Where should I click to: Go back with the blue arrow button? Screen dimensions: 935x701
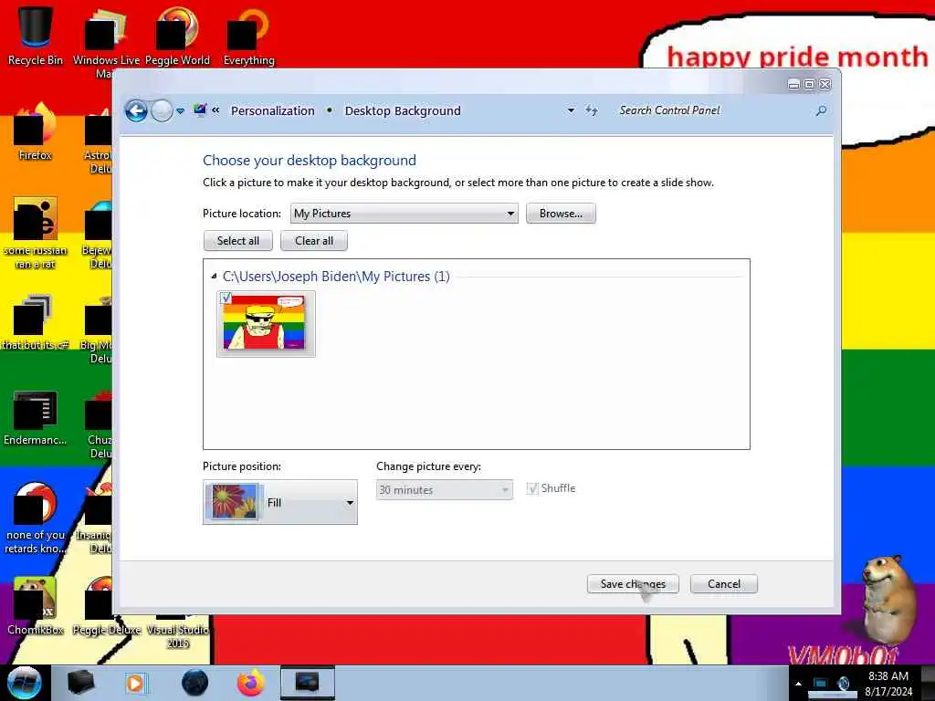136,110
